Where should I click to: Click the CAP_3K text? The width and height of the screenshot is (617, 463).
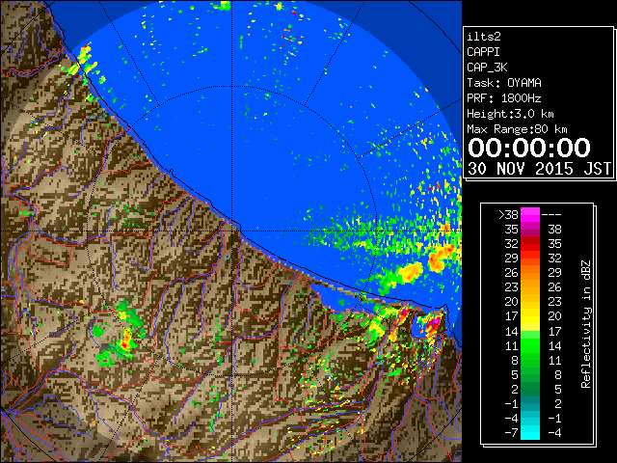(487, 68)
